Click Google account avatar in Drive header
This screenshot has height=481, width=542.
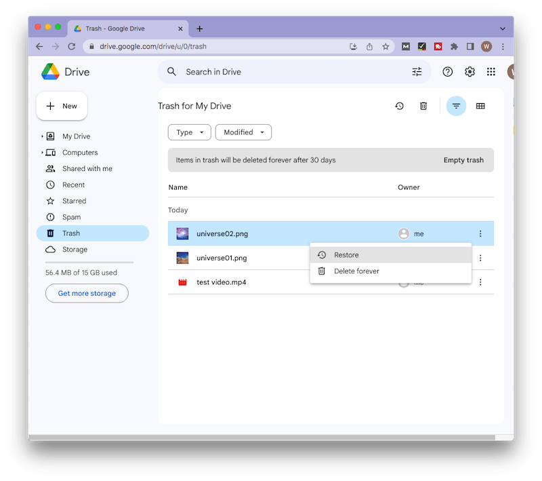(x=511, y=72)
